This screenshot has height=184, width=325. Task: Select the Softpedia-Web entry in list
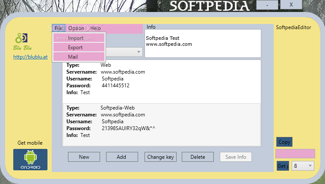pyautogui.click(x=162, y=125)
